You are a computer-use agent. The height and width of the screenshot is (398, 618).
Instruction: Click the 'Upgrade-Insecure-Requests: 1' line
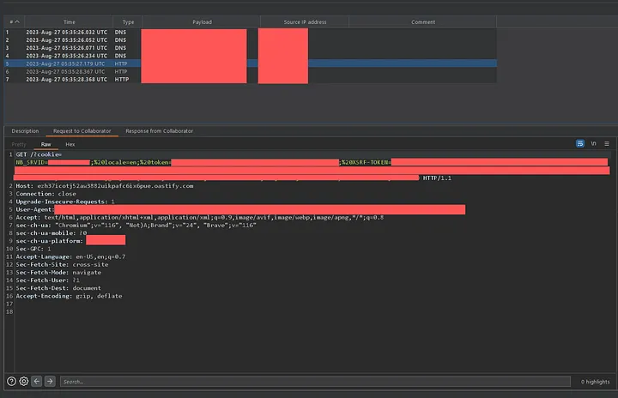tap(65, 202)
